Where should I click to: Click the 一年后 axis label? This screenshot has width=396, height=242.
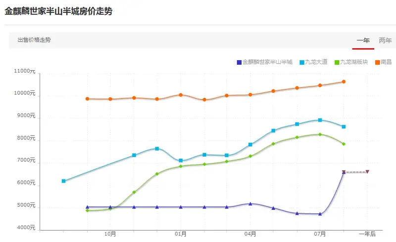pos(367,234)
